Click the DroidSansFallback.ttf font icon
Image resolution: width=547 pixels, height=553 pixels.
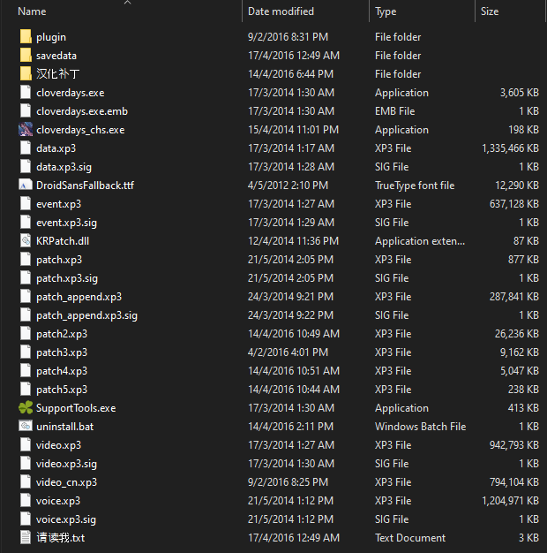pos(25,186)
